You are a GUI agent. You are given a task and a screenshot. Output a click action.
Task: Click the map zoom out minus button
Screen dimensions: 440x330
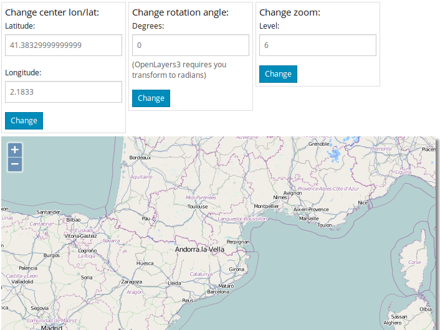coord(16,164)
